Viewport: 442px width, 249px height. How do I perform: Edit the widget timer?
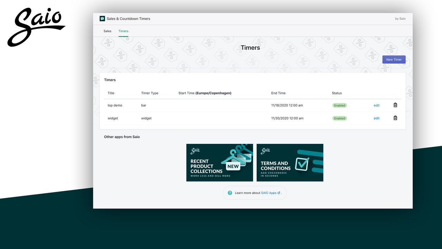pos(376,118)
